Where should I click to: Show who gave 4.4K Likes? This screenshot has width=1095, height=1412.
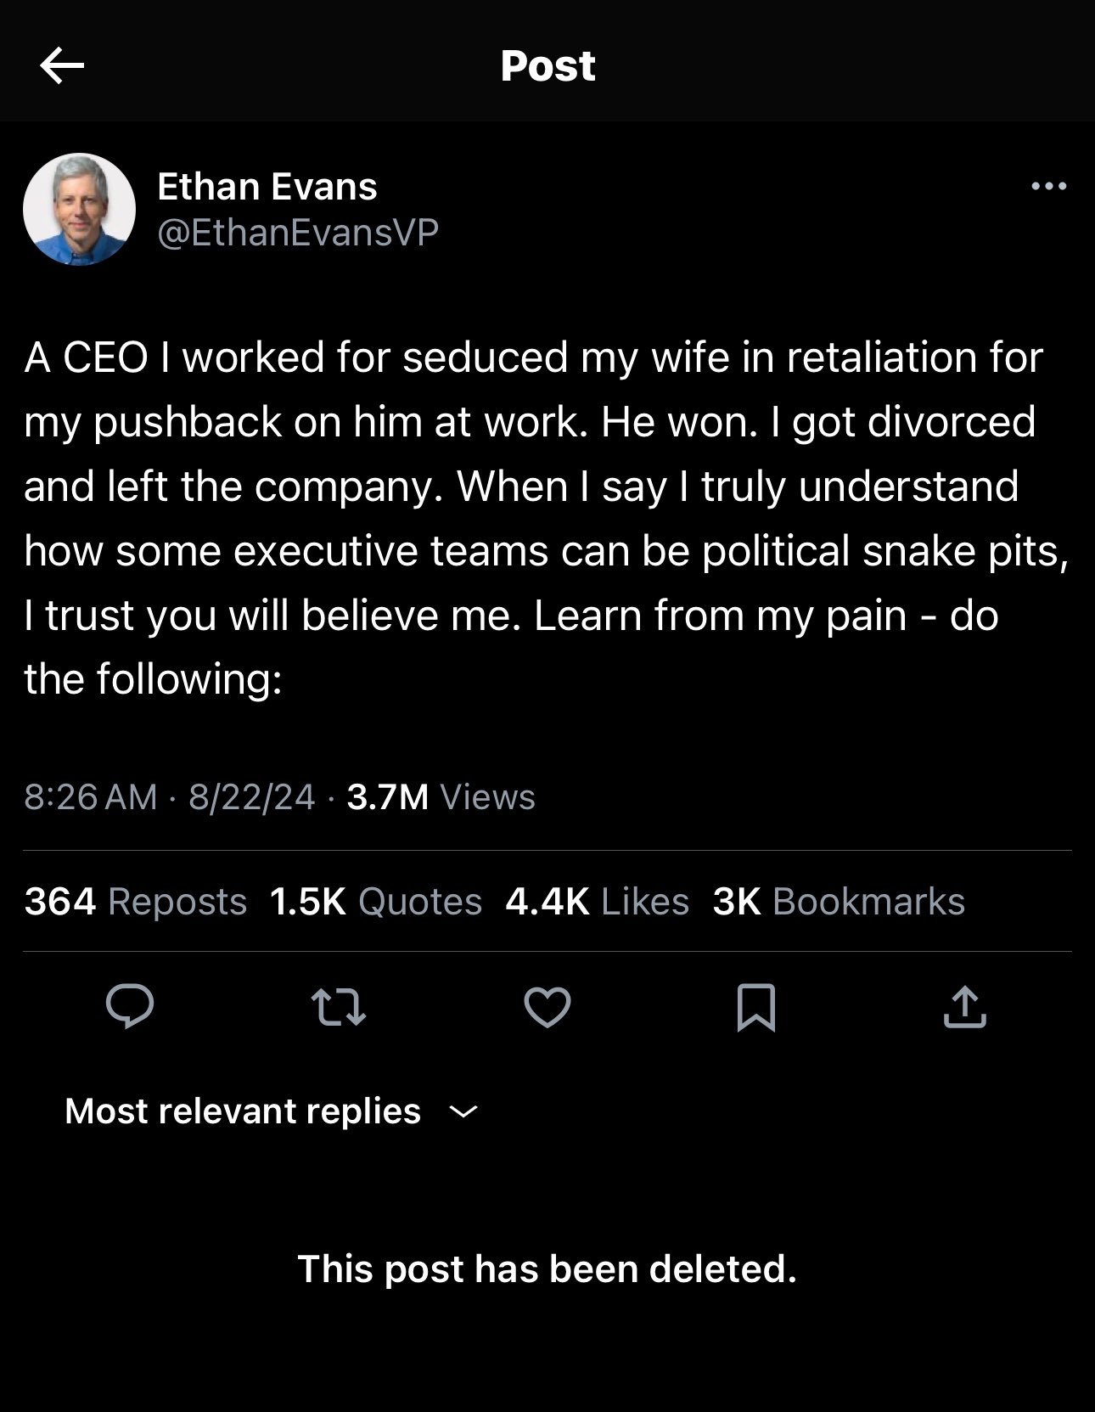[597, 902]
